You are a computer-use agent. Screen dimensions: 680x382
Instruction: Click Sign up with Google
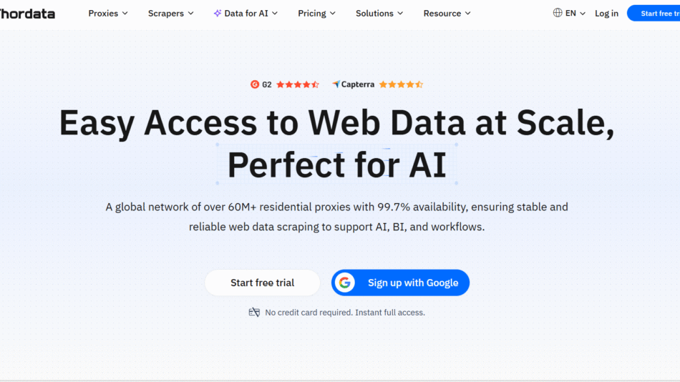coord(412,283)
